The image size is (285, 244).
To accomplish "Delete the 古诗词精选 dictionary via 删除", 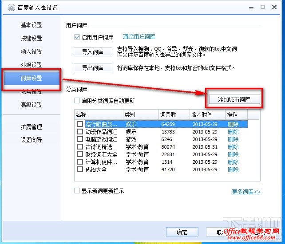I will (x=233, y=147).
